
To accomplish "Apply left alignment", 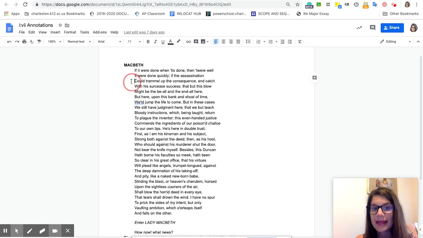I will pyautogui.click(x=216, y=42).
